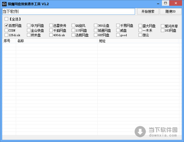
Task: Start the search with 开始搜索 button
Action: [x=148, y=11]
